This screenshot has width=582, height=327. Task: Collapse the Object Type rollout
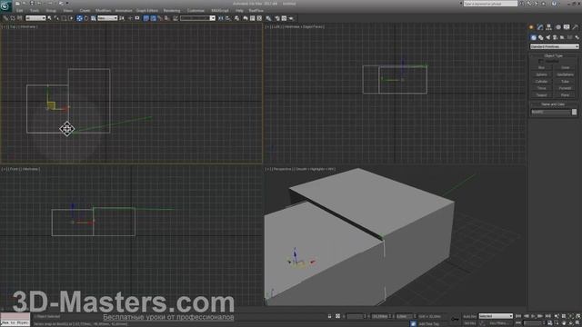tap(554, 55)
